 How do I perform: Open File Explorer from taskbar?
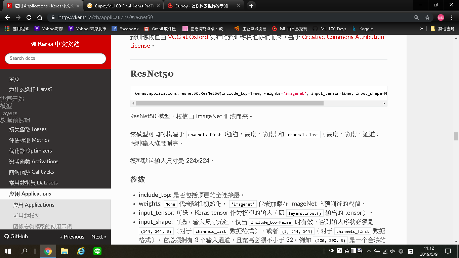coord(64,251)
